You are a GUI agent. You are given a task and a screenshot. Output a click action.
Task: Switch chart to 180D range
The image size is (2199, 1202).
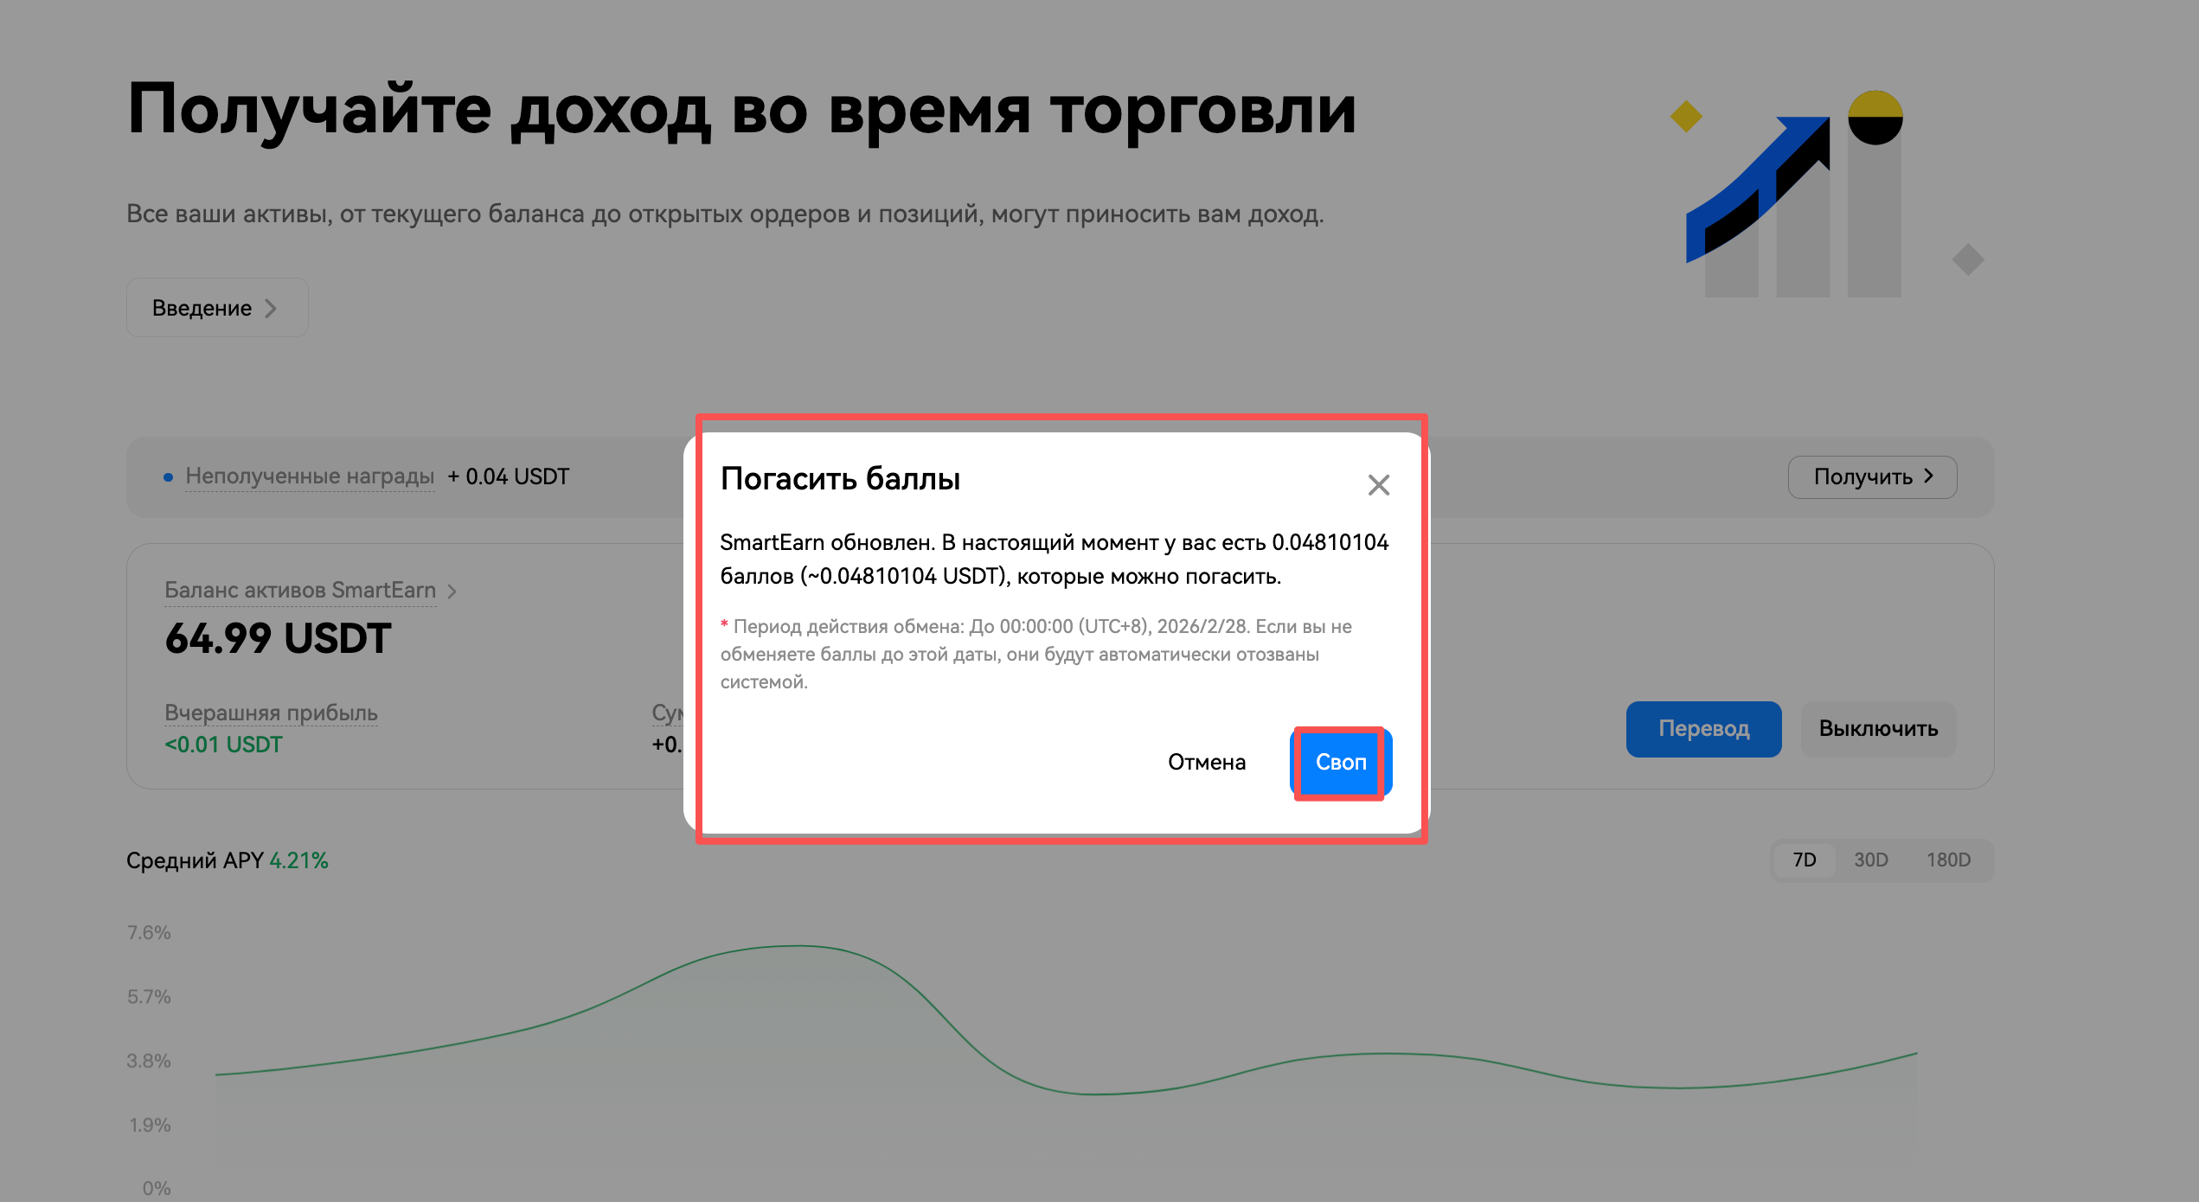point(1947,860)
